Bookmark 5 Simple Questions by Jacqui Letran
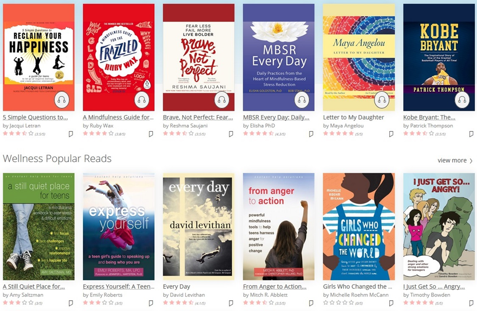Screen dimensions: 477x311 tap(70, 134)
